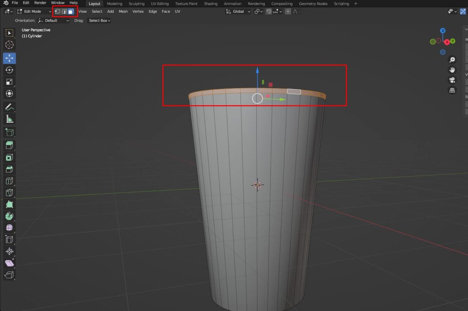Switch to edge select mode
The width and height of the screenshot is (468, 311).
tap(64, 11)
